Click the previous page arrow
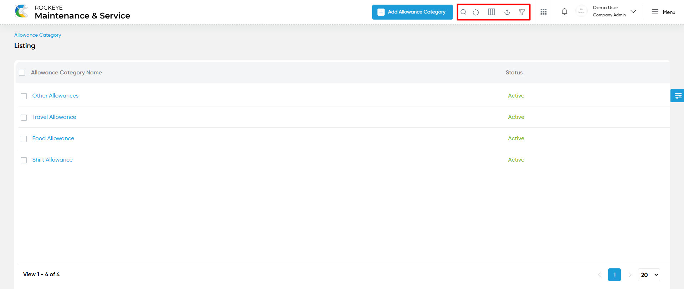The height and width of the screenshot is (289, 684). [600, 275]
